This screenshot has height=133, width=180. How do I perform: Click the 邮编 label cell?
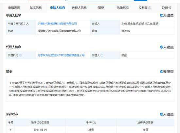click(x=105, y=31)
